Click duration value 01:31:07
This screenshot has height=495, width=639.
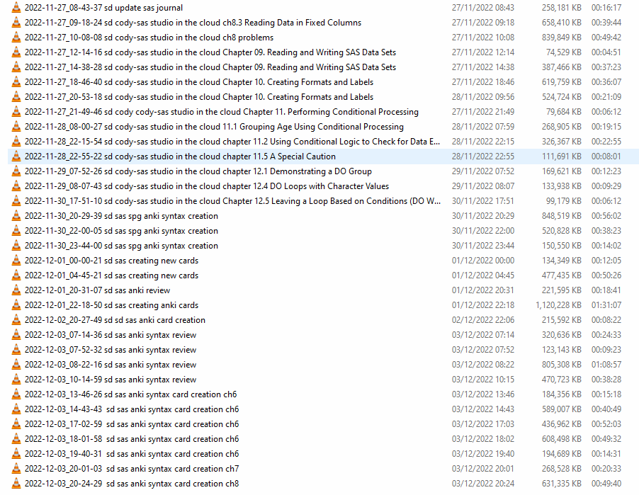pyautogui.click(x=606, y=305)
